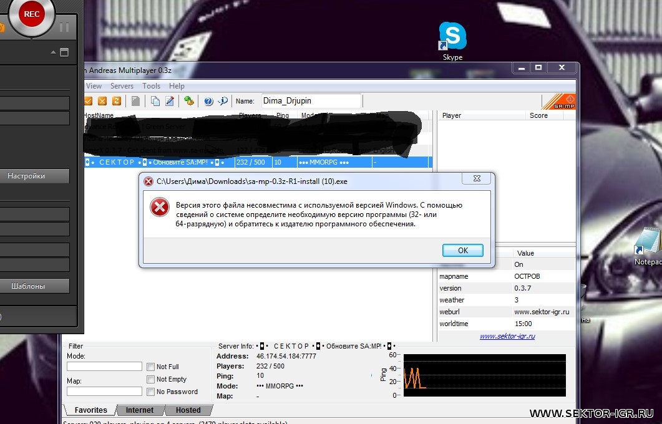Open the underlined www.sektor-igr.ru link below the rules

tap(507, 336)
